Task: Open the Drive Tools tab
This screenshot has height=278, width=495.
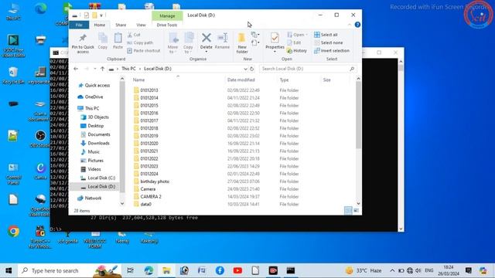Action: click(167, 25)
